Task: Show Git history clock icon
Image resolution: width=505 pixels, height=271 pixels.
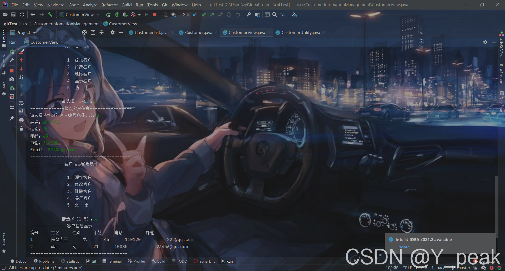Action: (x=229, y=14)
